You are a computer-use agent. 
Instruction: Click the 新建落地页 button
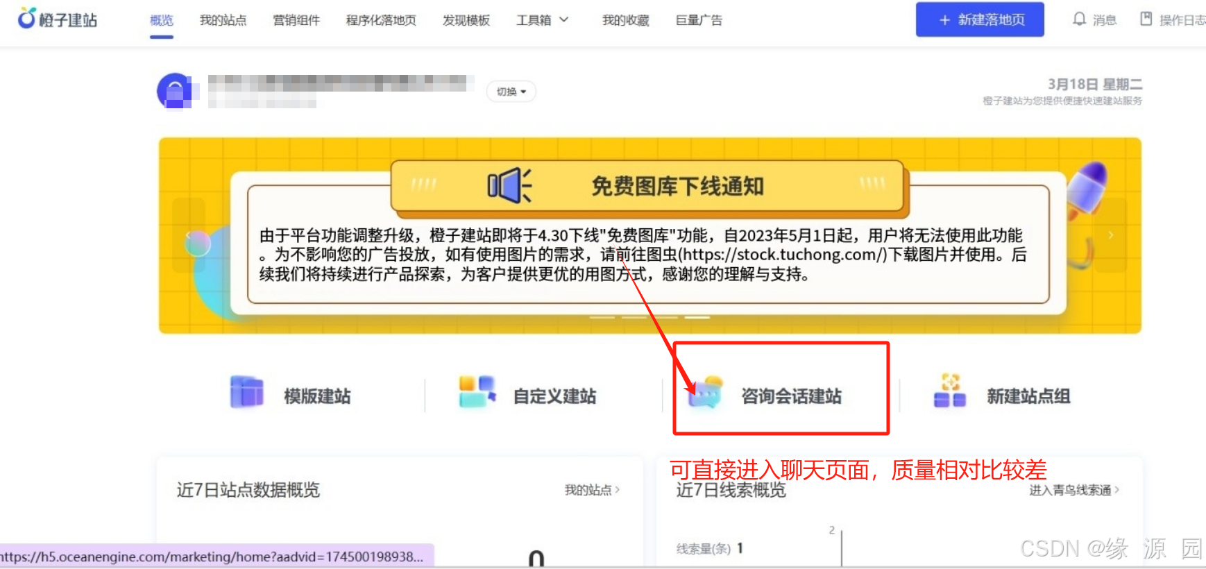(980, 19)
